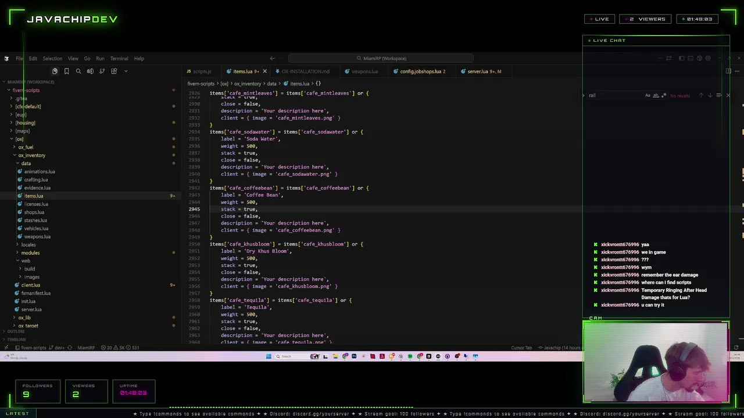Open the Search view icon
The width and height of the screenshot is (744, 418).
click(78, 71)
